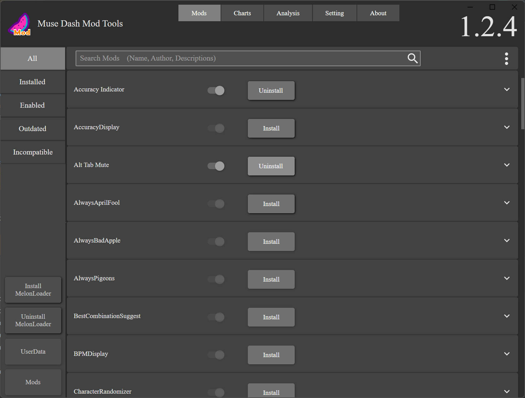The image size is (525, 398).
Task: Maximize the application window
Action: [492, 7]
